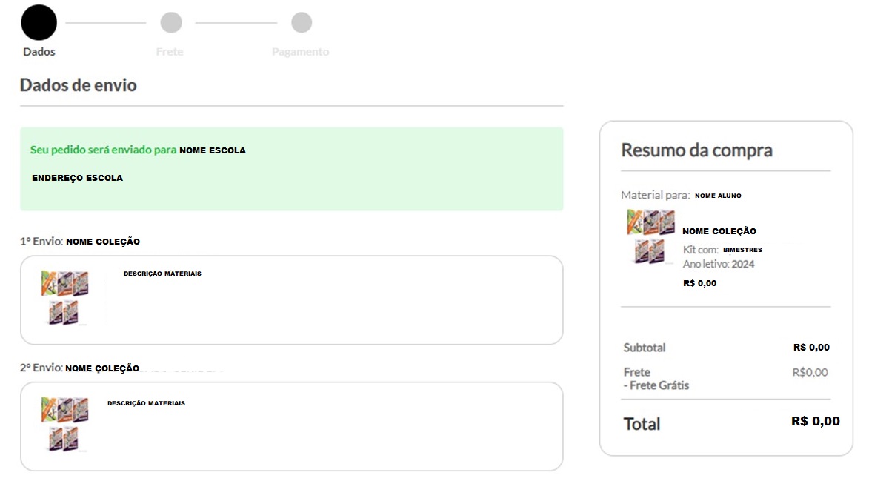Select the gray Pagamento step circle

(302, 23)
